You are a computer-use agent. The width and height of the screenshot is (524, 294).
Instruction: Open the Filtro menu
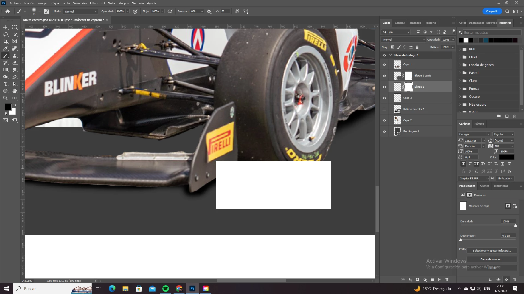tap(94, 3)
